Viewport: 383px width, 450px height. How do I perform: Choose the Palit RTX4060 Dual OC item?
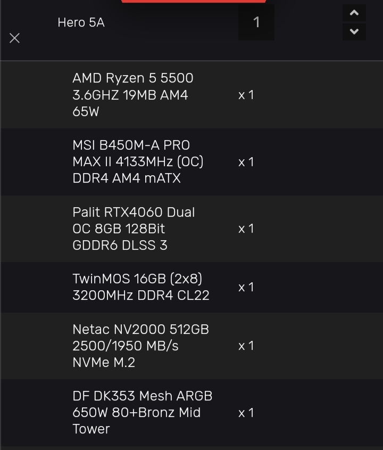(134, 228)
